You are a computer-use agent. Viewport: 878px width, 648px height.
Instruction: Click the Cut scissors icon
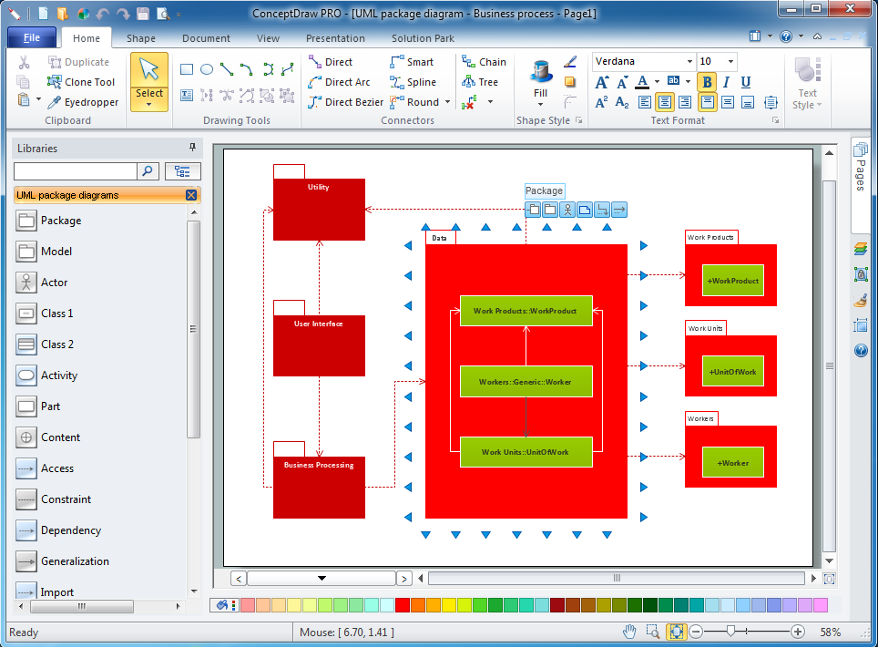pos(24,62)
